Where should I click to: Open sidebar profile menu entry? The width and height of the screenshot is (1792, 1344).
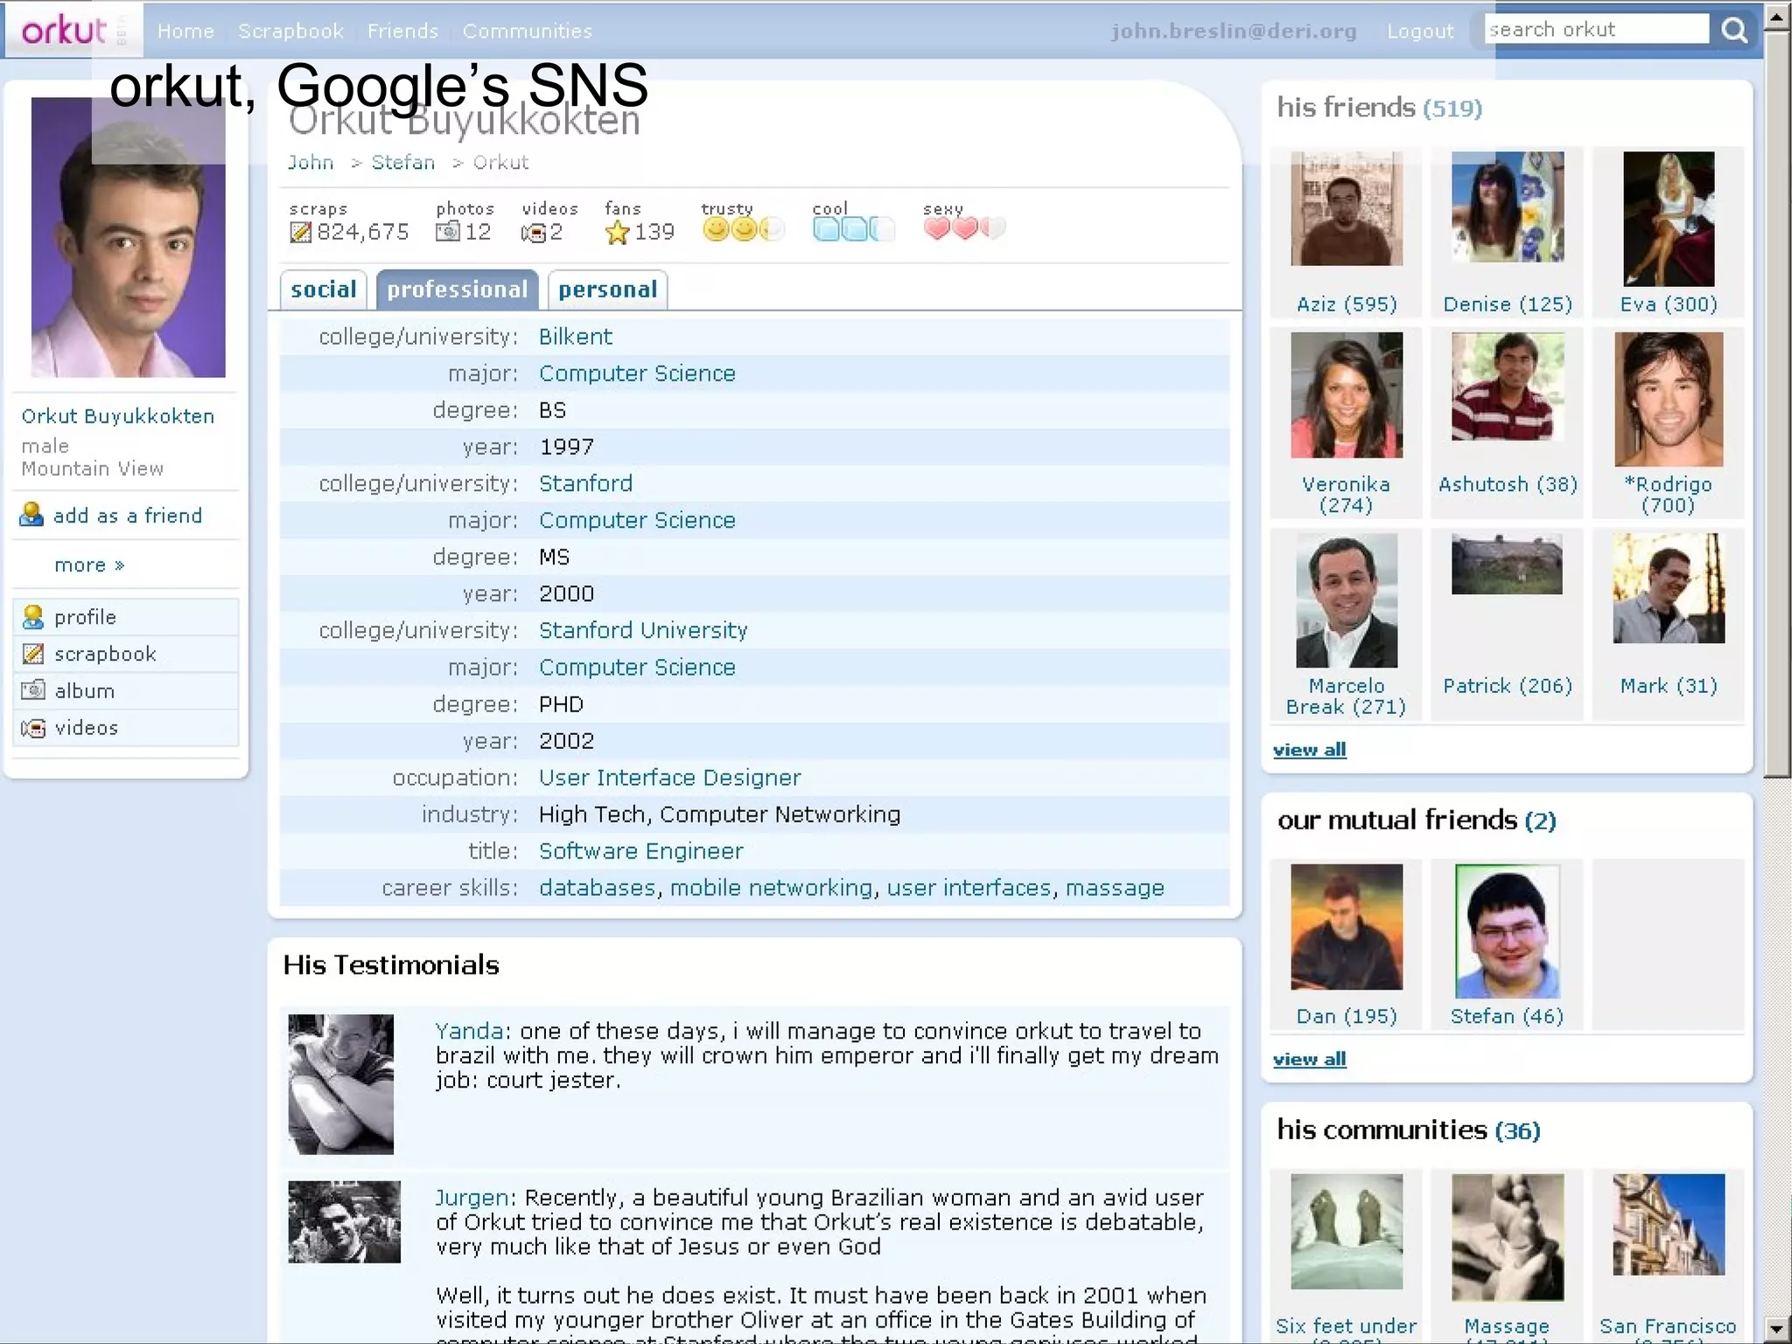[126, 617]
